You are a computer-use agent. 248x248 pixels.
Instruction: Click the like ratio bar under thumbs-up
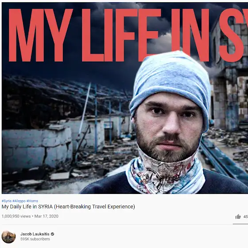click(240, 224)
